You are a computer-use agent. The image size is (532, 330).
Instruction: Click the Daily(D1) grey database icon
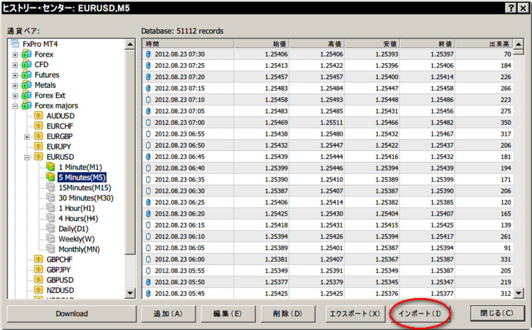51,228
